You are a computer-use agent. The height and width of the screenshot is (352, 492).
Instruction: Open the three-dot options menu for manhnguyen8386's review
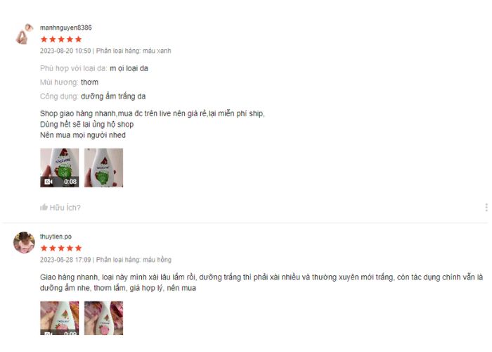(x=486, y=208)
